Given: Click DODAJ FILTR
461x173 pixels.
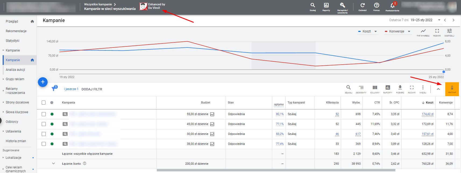Looking at the screenshot, I should [92, 89].
